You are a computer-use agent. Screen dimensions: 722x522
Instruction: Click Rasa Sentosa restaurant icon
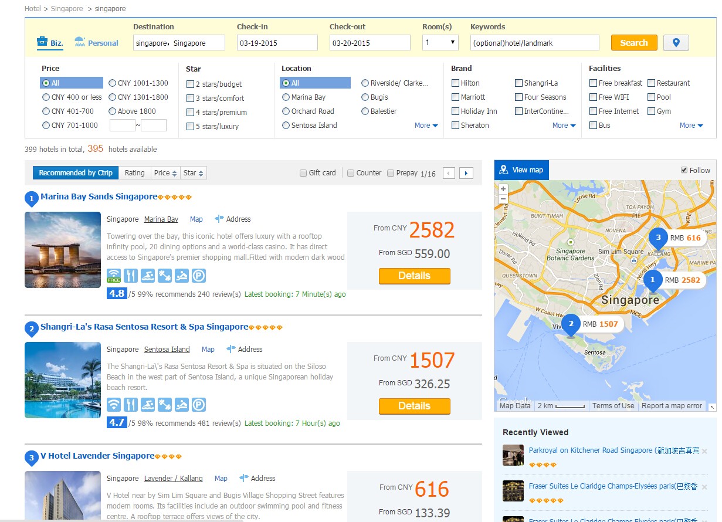[x=131, y=405]
